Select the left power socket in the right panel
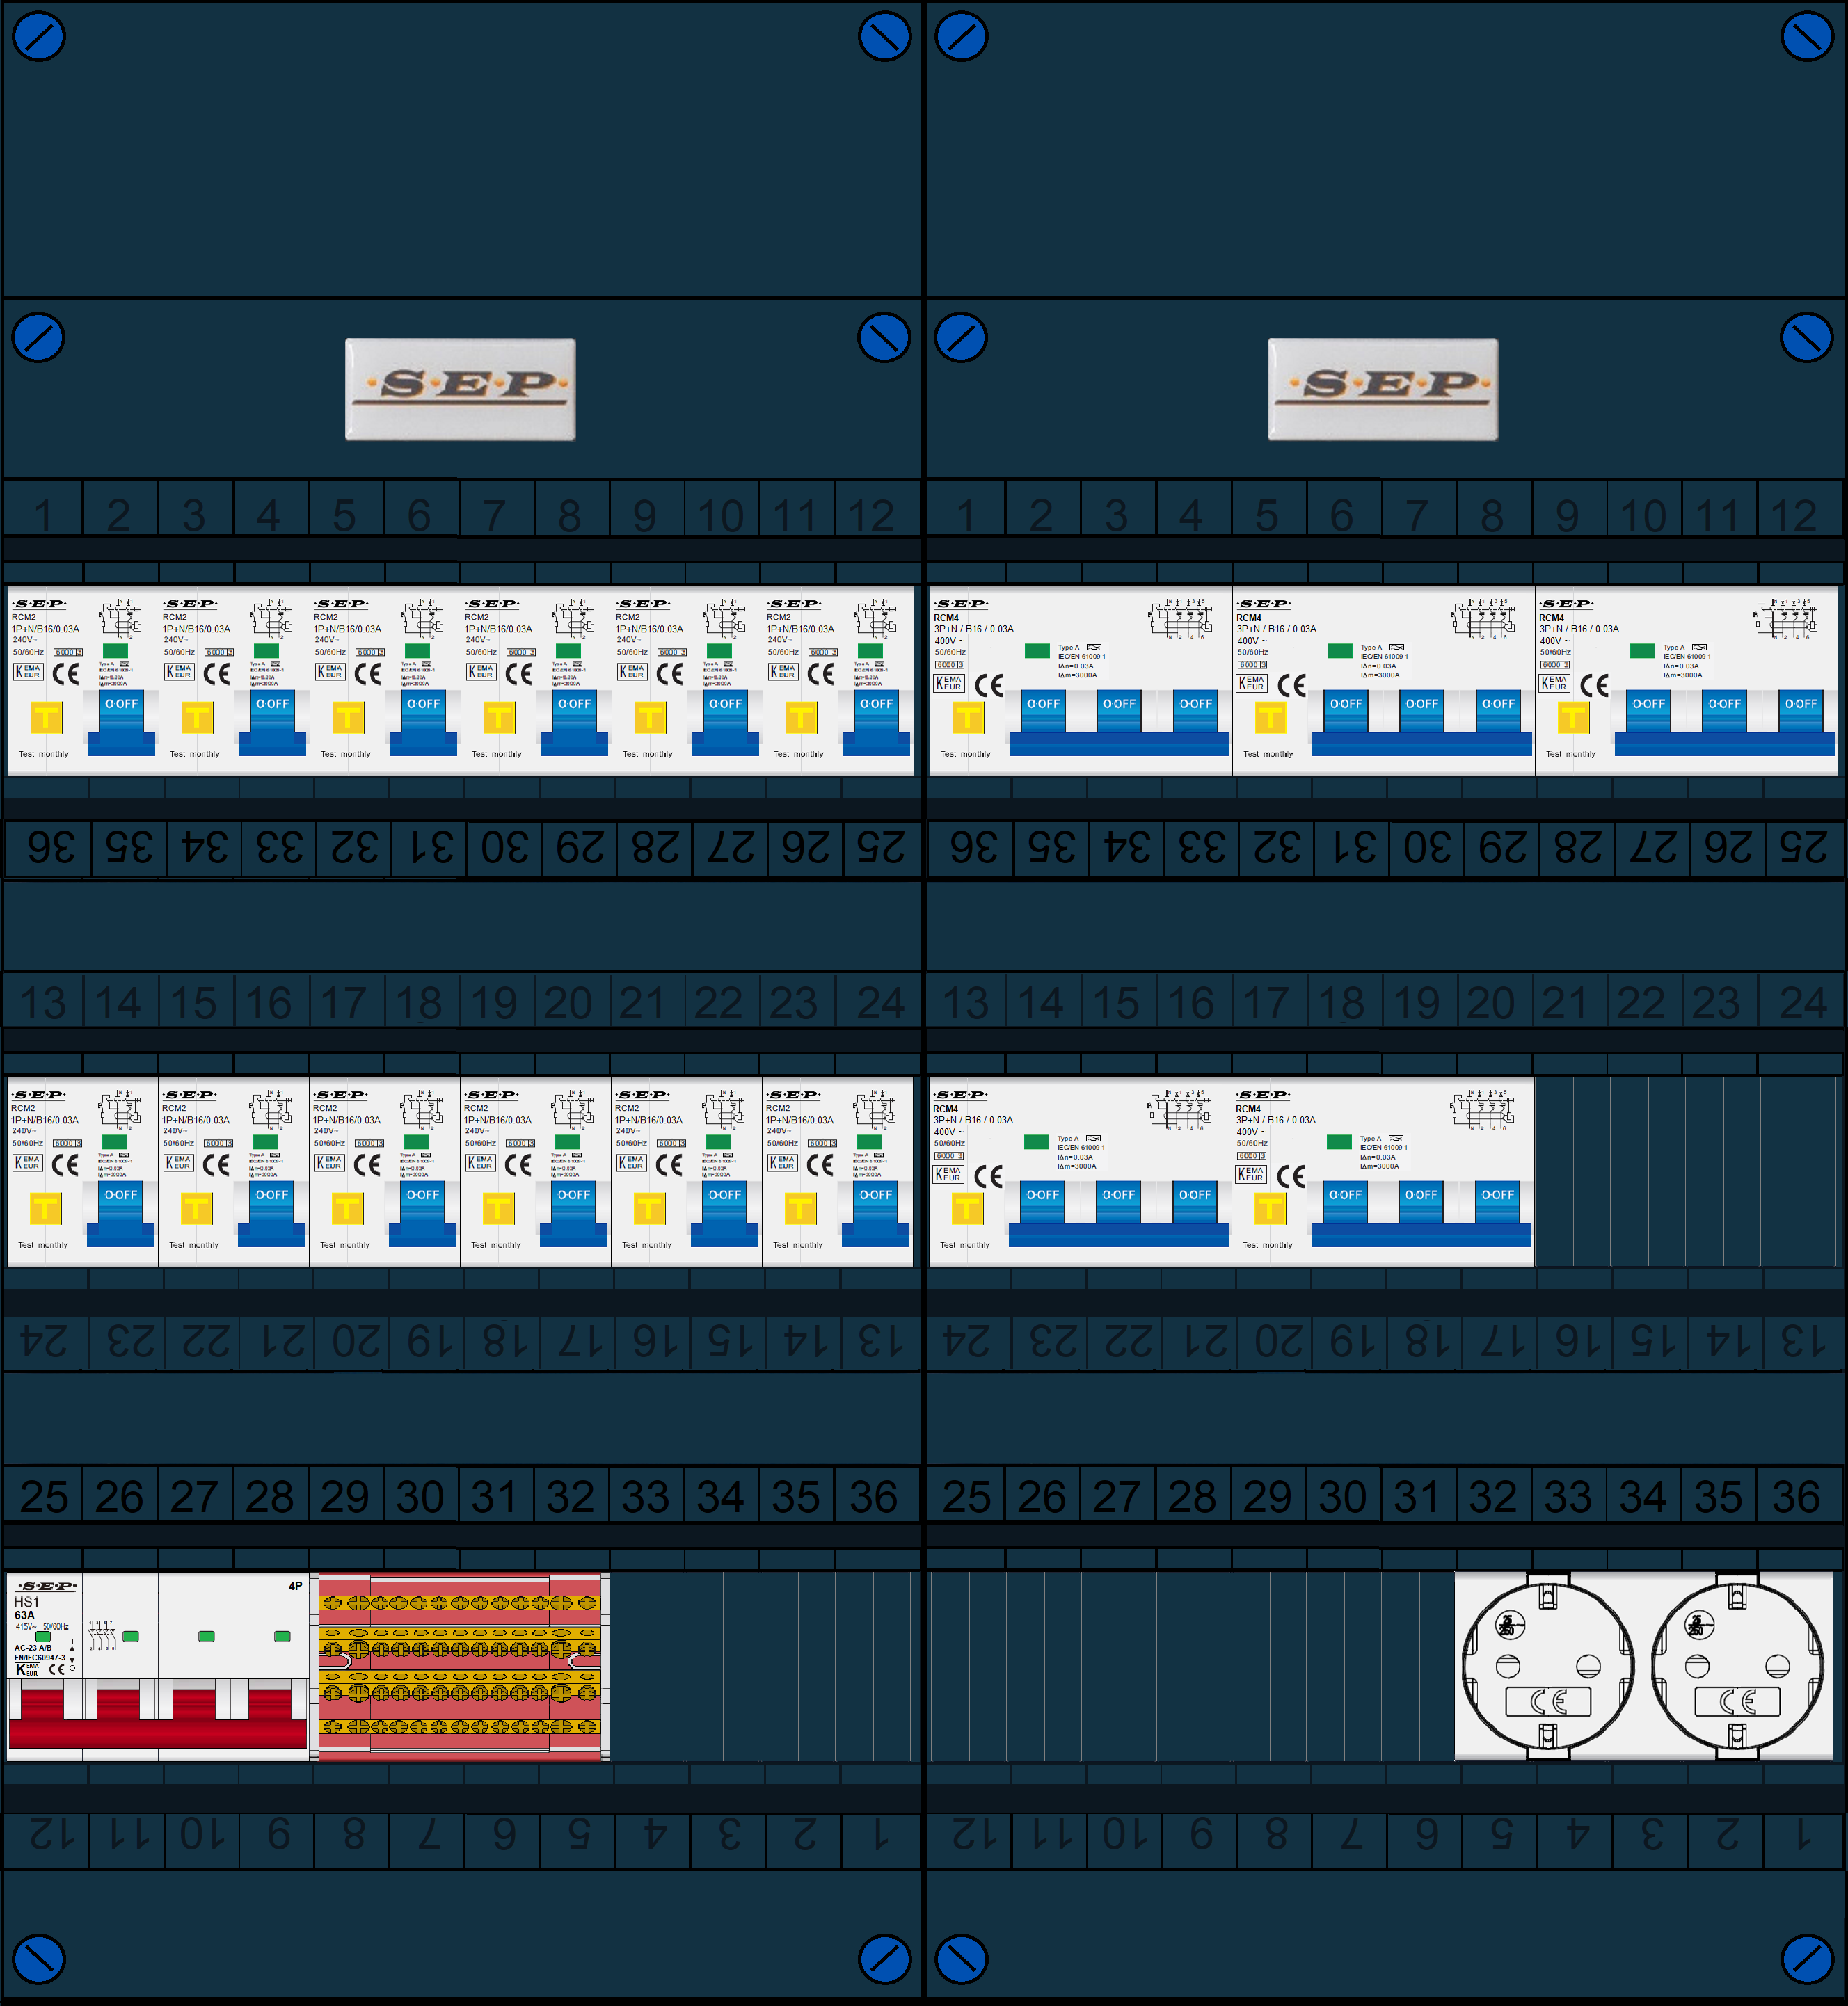 pos(1548,1665)
